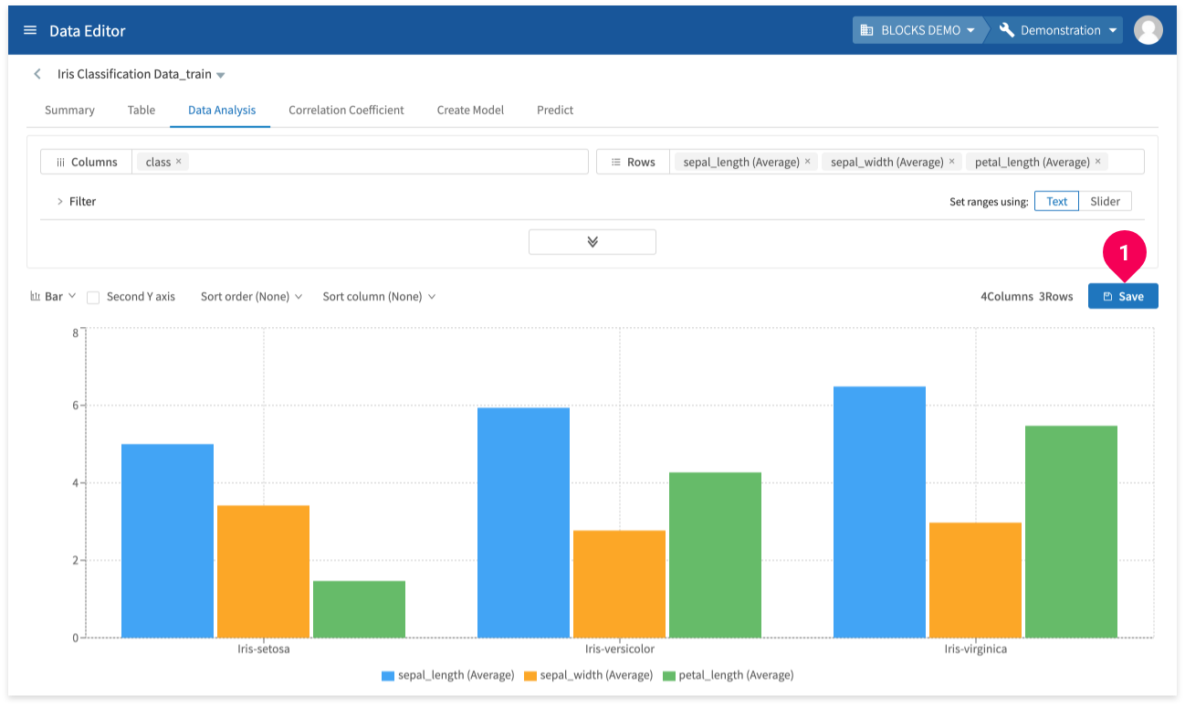This screenshot has height=707, width=1185.
Task: Open the Sort order (None) dropdown
Action: coord(252,296)
